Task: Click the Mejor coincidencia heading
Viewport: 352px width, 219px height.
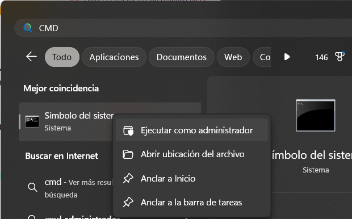Action: click(x=61, y=88)
